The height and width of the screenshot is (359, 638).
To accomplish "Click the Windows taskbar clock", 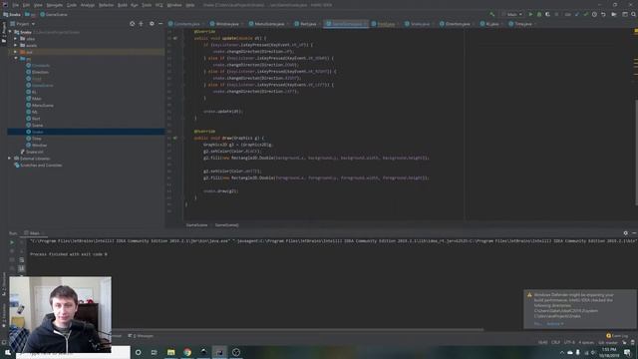I will click(x=609, y=352).
